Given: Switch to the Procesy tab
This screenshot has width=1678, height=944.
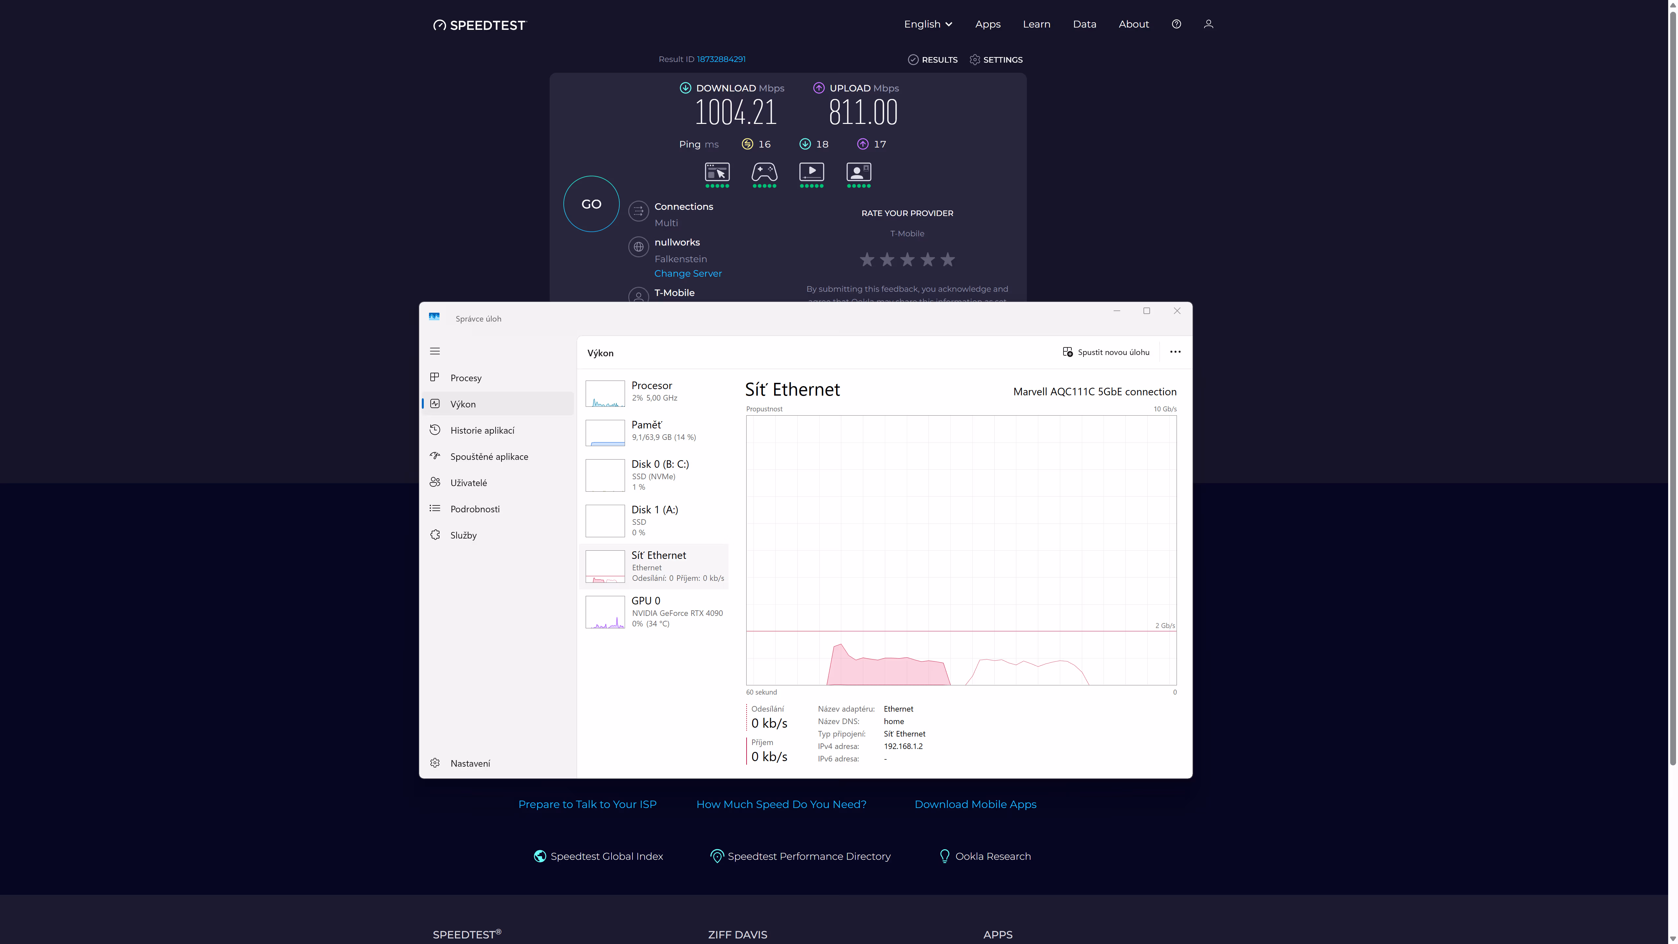Looking at the screenshot, I should click(x=465, y=378).
